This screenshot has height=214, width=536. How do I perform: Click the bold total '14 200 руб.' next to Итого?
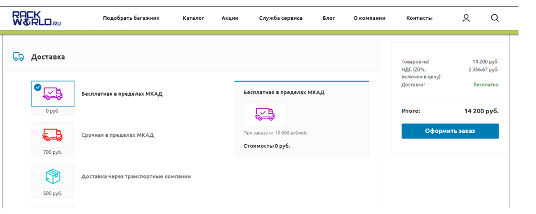481,112
